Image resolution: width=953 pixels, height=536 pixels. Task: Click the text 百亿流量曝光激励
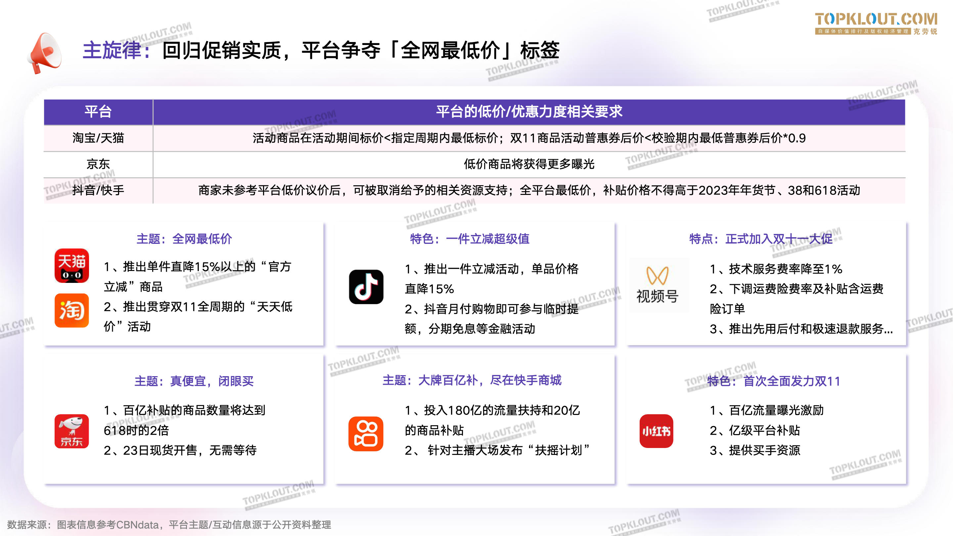coord(767,410)
